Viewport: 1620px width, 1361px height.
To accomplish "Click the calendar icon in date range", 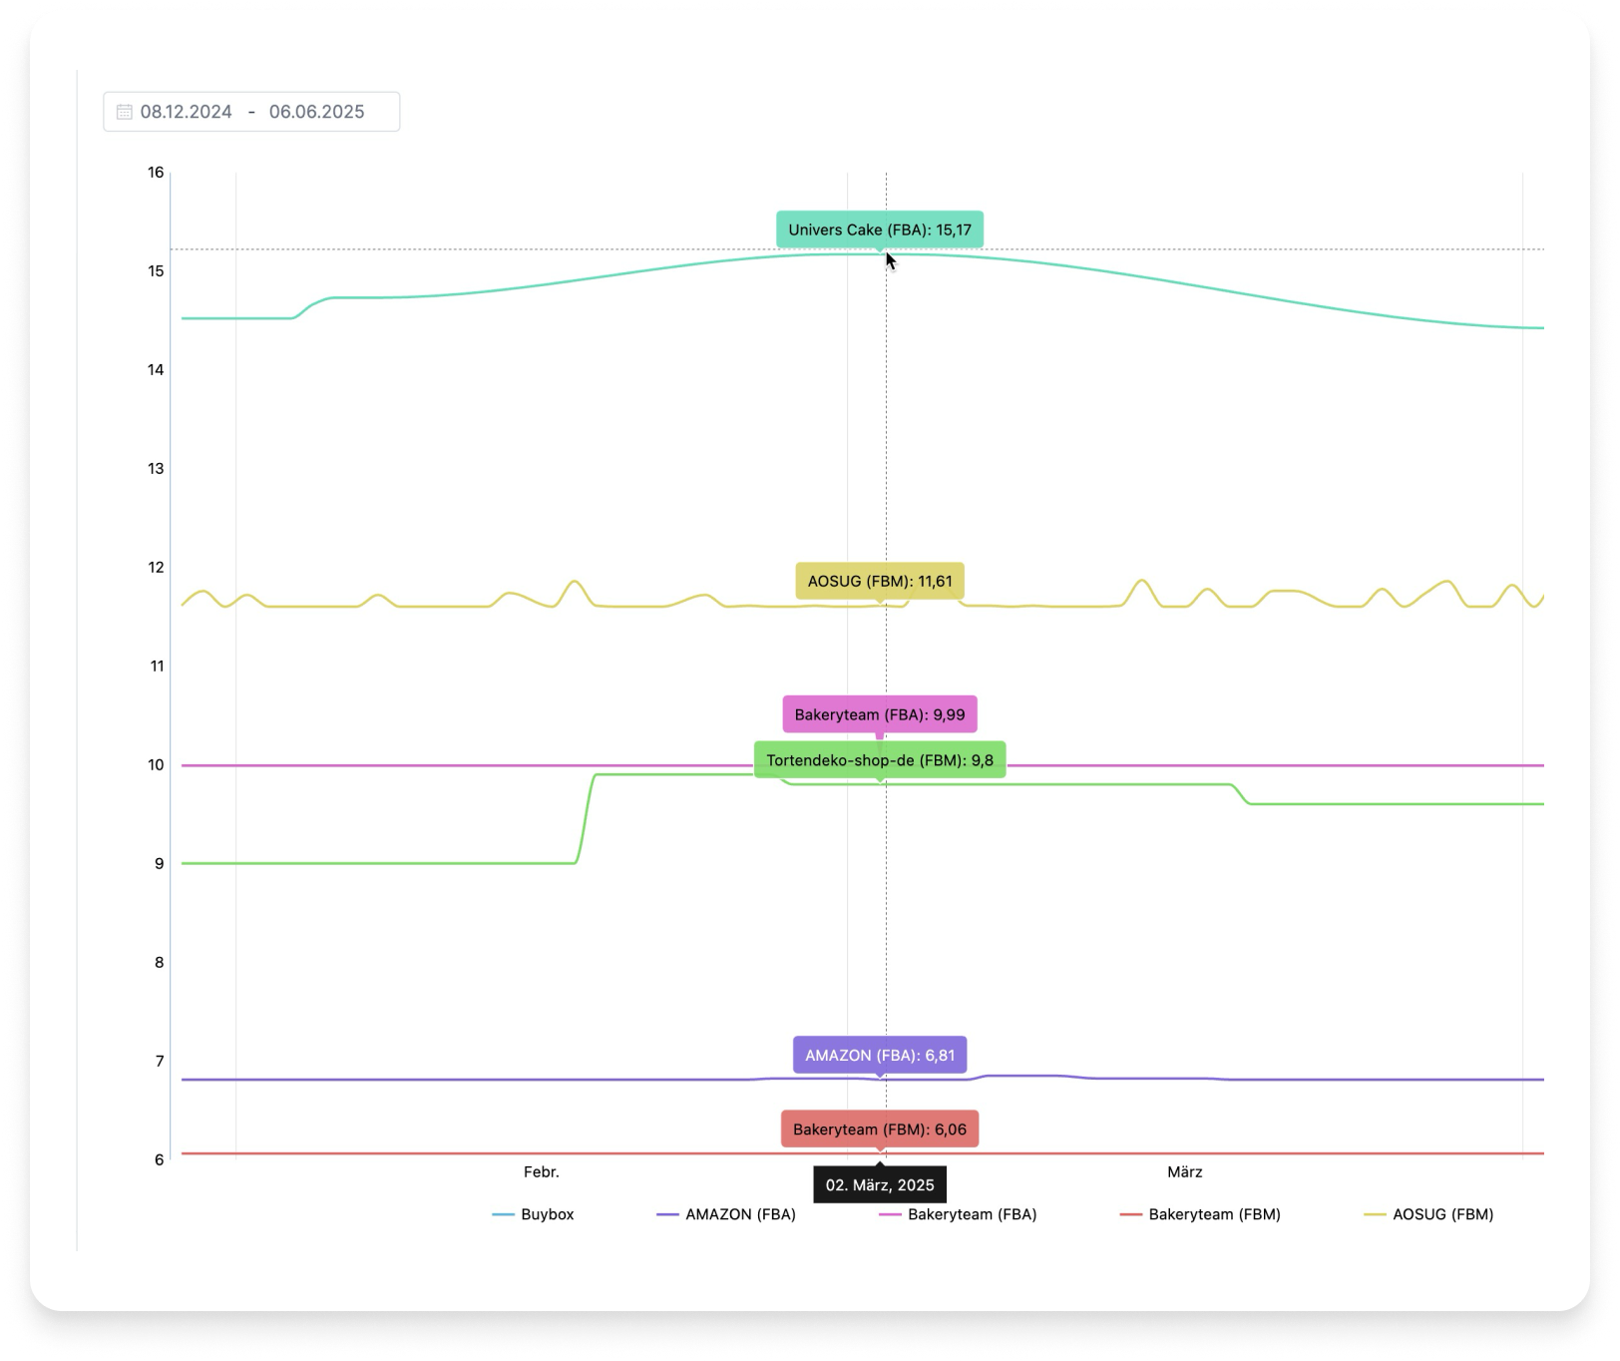I will tap(124, 112).
